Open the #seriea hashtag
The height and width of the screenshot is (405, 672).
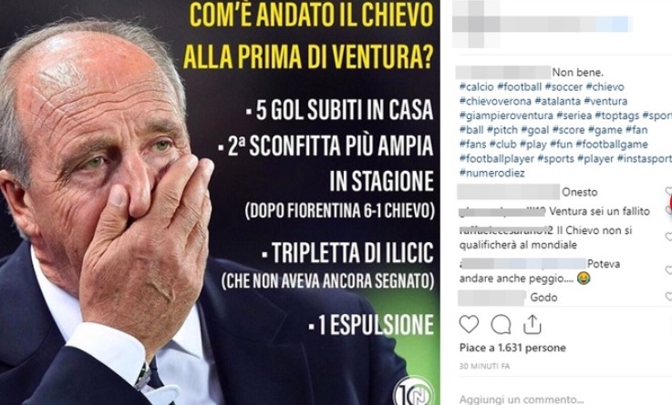(x=574, y=116)
